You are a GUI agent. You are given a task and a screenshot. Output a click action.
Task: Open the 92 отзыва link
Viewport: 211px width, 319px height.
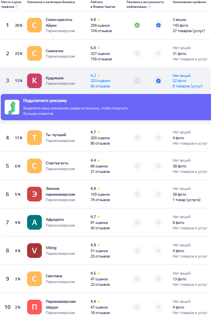click(100, 86)
